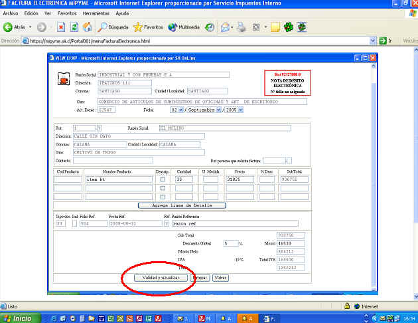Image resolution: width=418 pixels, height=323 pixels.
Task: Click Agrega línea de Detalle button
Action: (x=182, y=205)
